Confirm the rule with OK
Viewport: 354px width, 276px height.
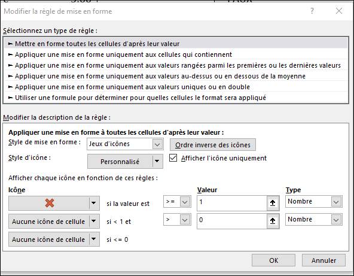[x=273, y=260]
